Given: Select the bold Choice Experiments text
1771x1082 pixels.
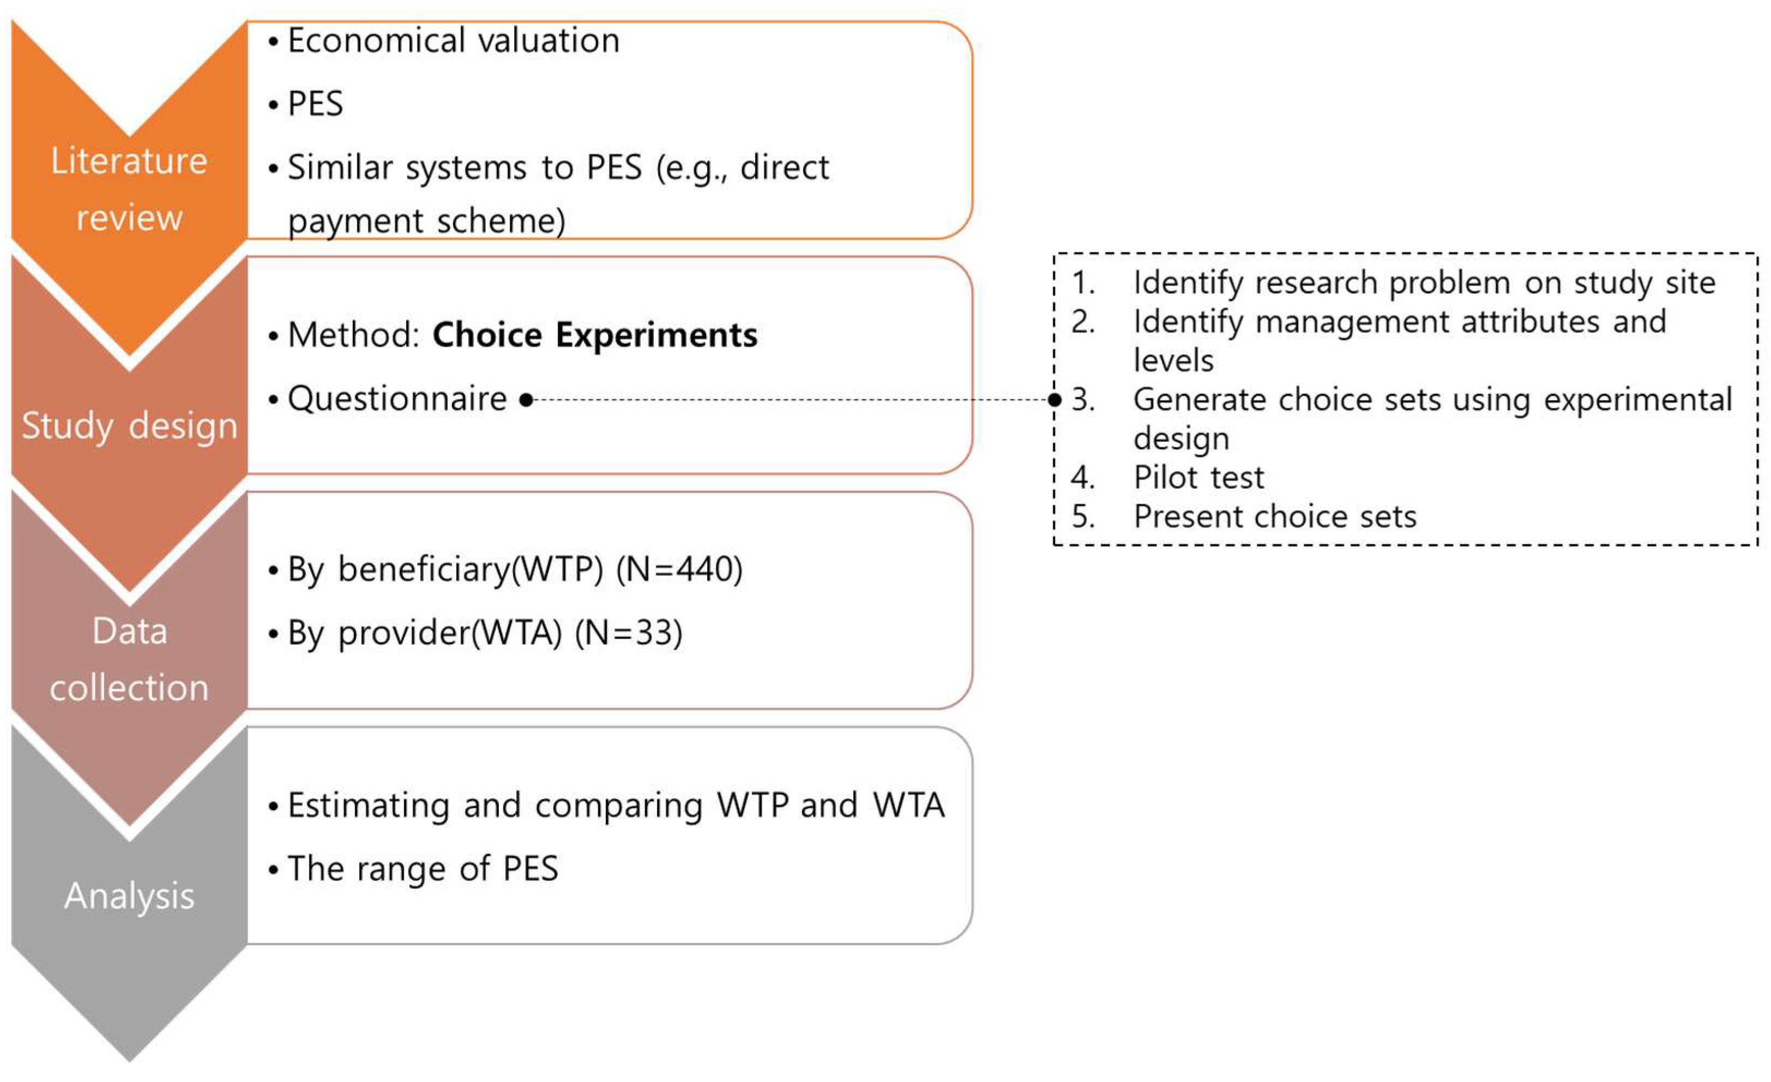Looking at the screenshot, I should (594, 335).
